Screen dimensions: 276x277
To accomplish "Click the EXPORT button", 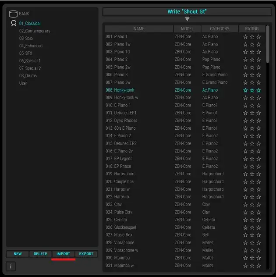I will tap(86, 254).
